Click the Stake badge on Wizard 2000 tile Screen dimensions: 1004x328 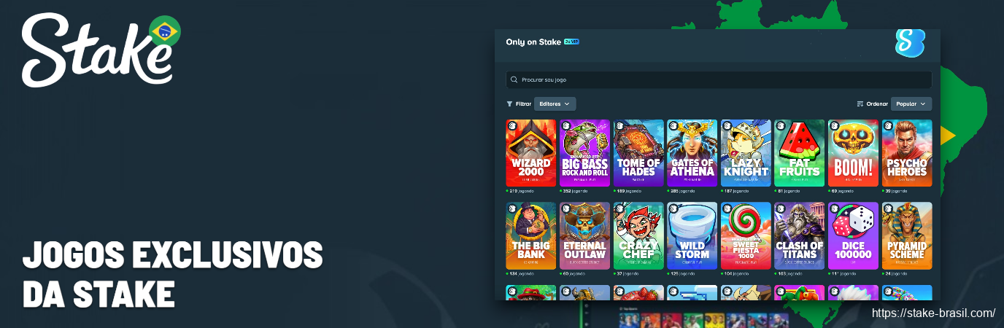click(x=511, y=126)
